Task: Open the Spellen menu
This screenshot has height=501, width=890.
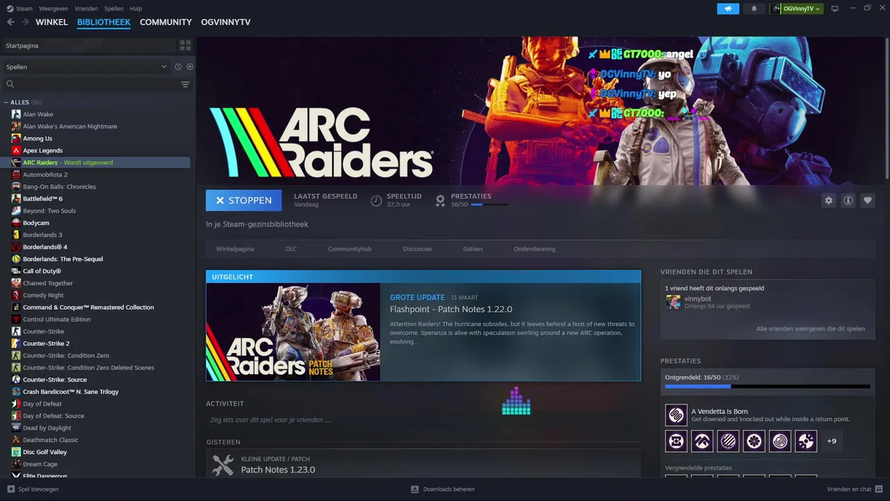Action: [x=113, y=8]
